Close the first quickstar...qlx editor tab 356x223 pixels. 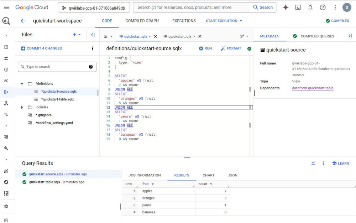click(x=156, y=36)
